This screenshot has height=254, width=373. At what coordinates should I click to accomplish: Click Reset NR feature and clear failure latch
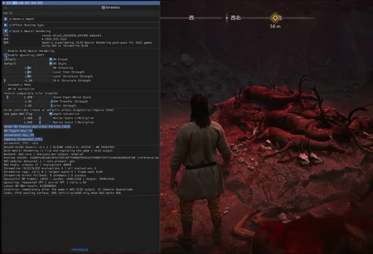37,126
